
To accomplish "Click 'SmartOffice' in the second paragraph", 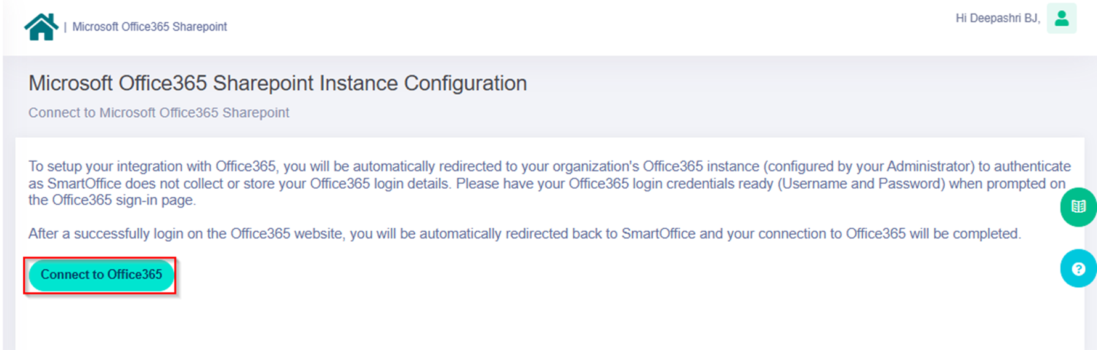I will [x=658, y=234].
